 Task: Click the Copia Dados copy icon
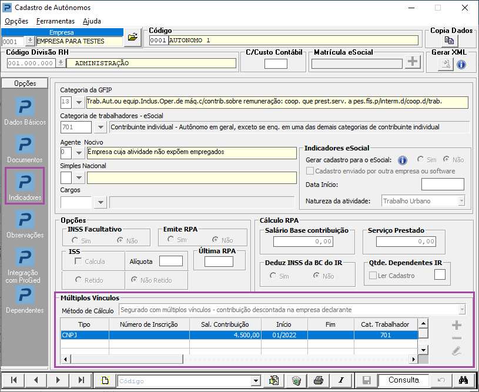point(450,41)
